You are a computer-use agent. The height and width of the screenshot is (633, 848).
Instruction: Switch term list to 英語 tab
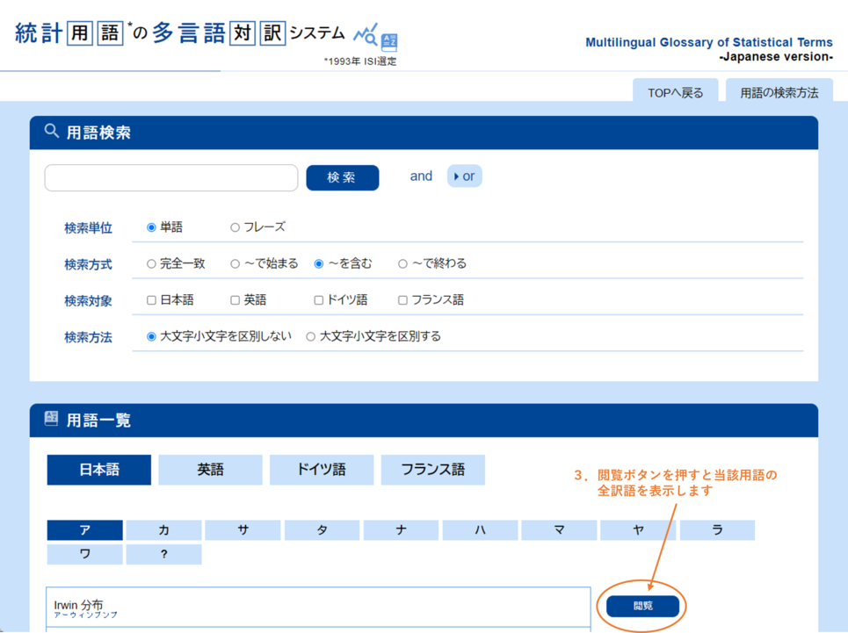coord(210,470)
